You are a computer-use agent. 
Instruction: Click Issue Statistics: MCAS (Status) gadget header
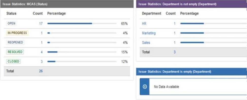[x=67, y=4]
